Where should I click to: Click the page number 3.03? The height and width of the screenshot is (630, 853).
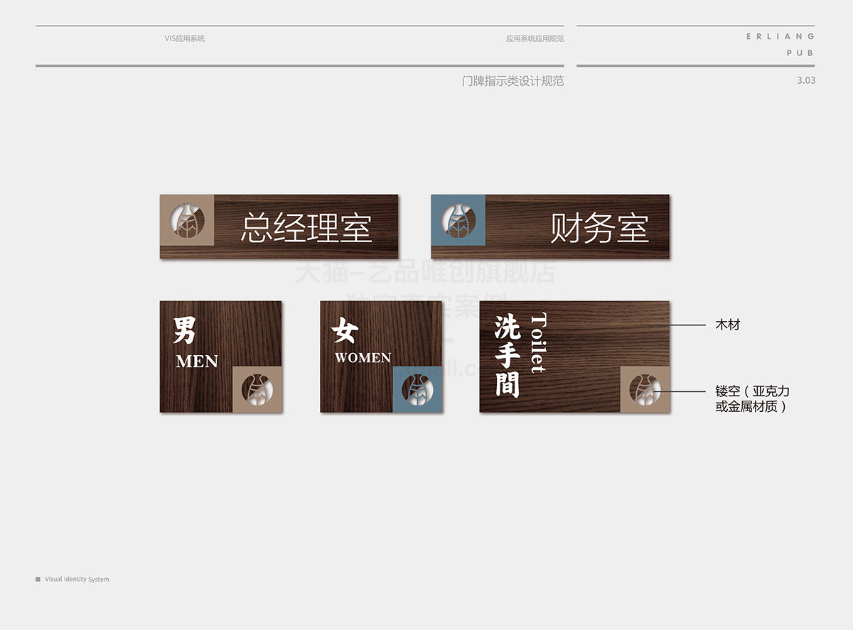click(806, 80)
